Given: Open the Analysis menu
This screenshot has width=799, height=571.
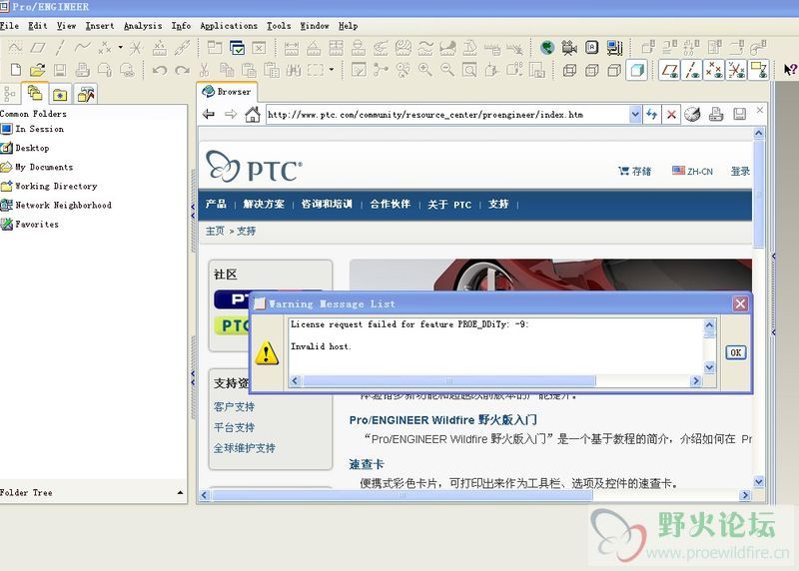Looking at the screenshot, I should click(x=143, y=26).
